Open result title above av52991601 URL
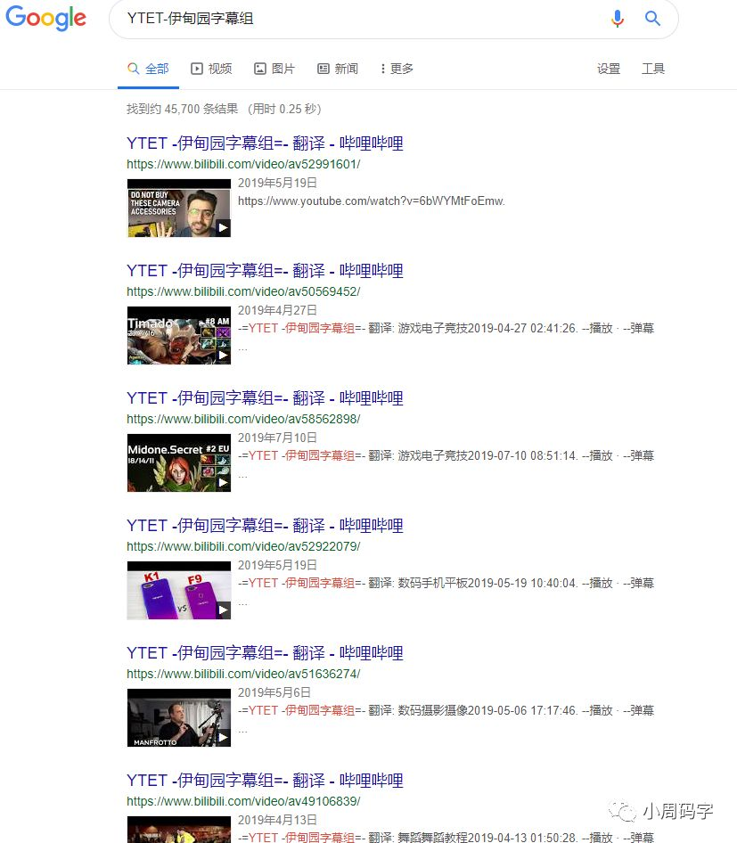This screenshot has width=737, height=843. coord(265,143)
